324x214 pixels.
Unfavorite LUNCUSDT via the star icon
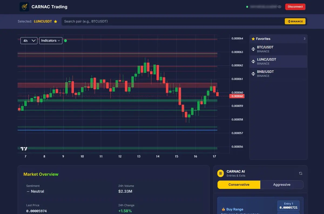(x=55, y=21)
